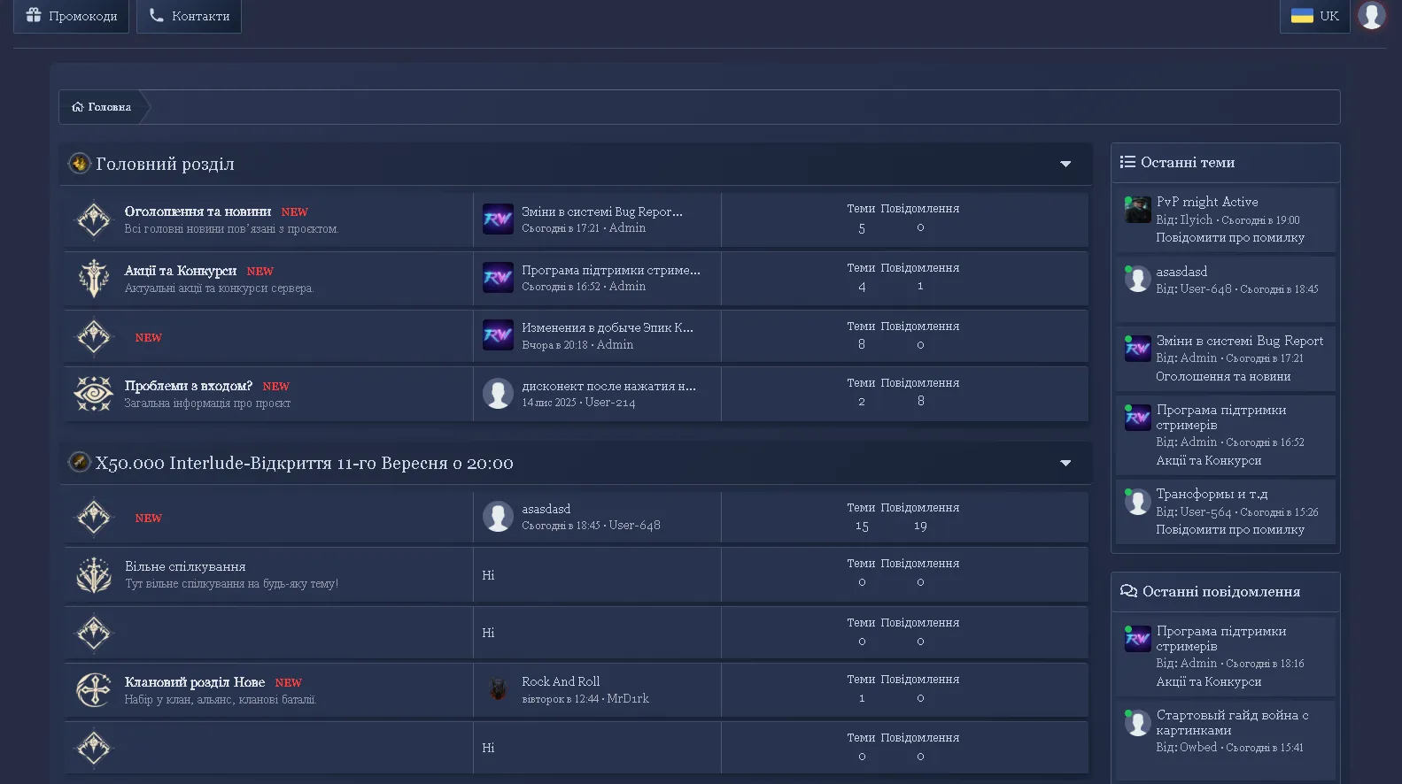Click the Клановий розділ Нове forum icon
This screenshot has width=1402, height=784.
94,690
